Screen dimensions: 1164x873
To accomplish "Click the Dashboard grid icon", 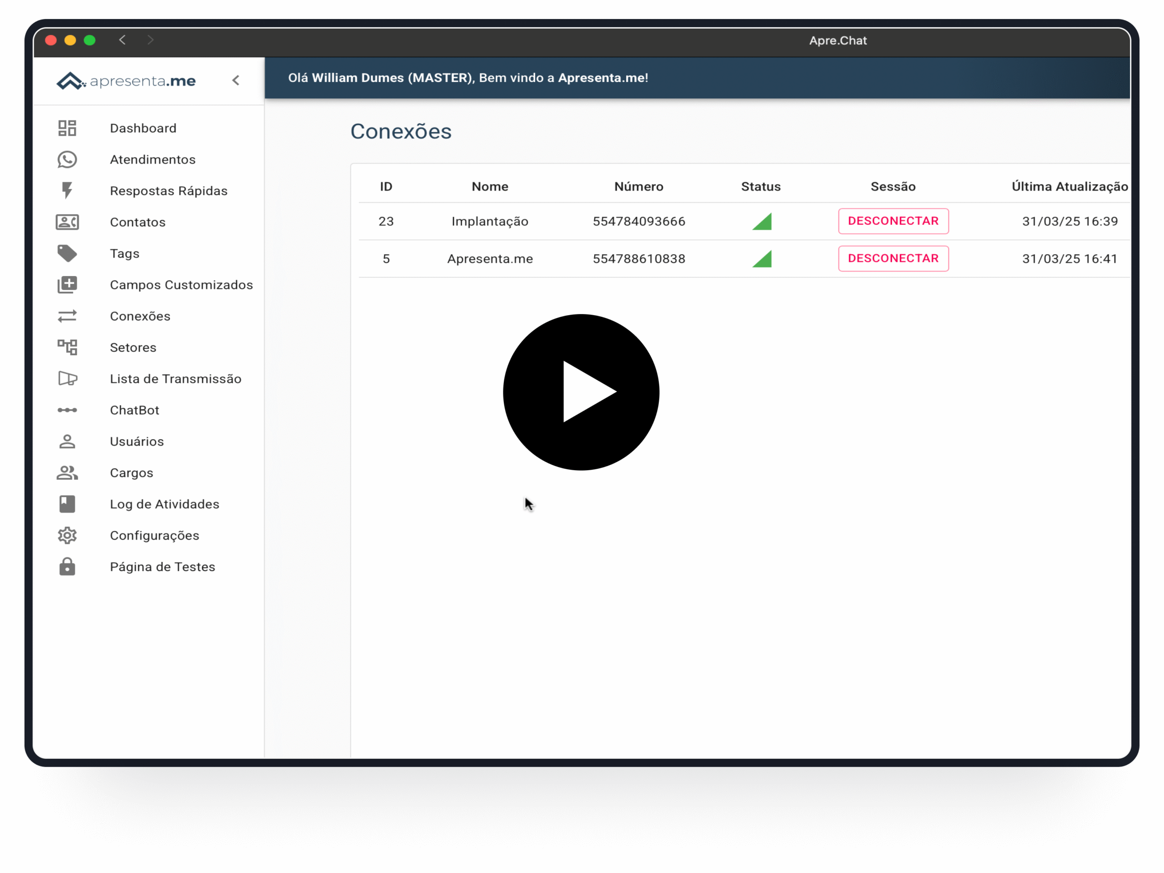I will click(x=67, y=128).
